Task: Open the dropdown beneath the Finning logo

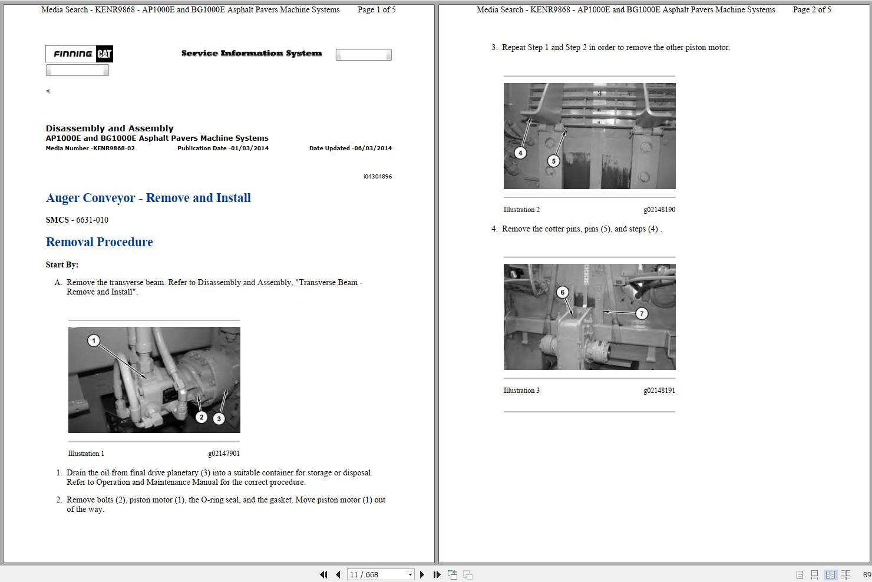Action: (x=77, y=70)
